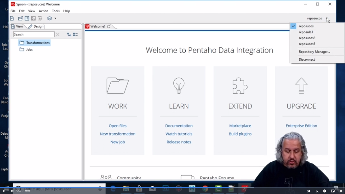Click the EXTEND puzzle piece icon
Image resolution: width=345 pixels, height=194 pixels.
(240, 86)
